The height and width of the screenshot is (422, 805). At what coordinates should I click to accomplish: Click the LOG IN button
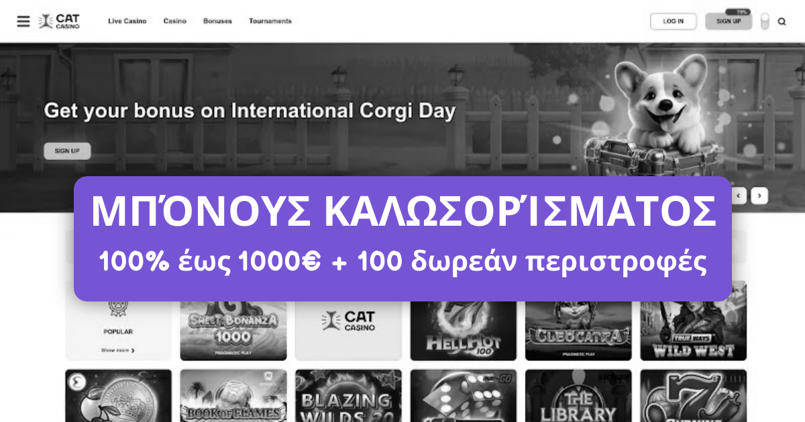click(x=673, y=21)
